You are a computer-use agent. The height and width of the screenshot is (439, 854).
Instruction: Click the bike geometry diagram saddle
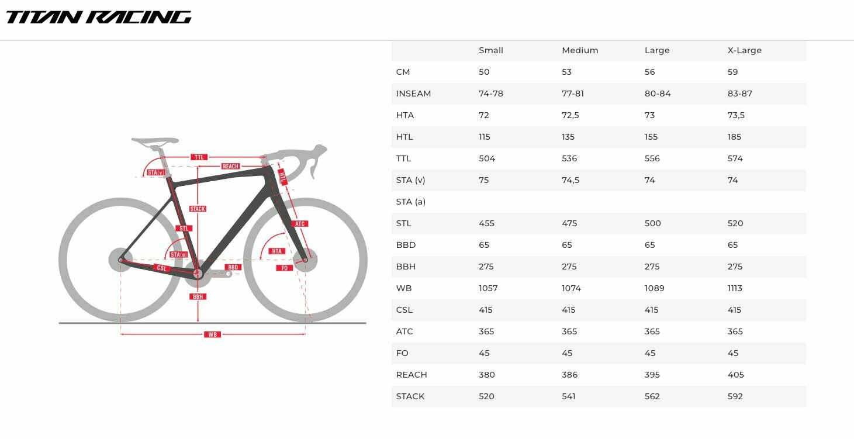click(155, 141)
